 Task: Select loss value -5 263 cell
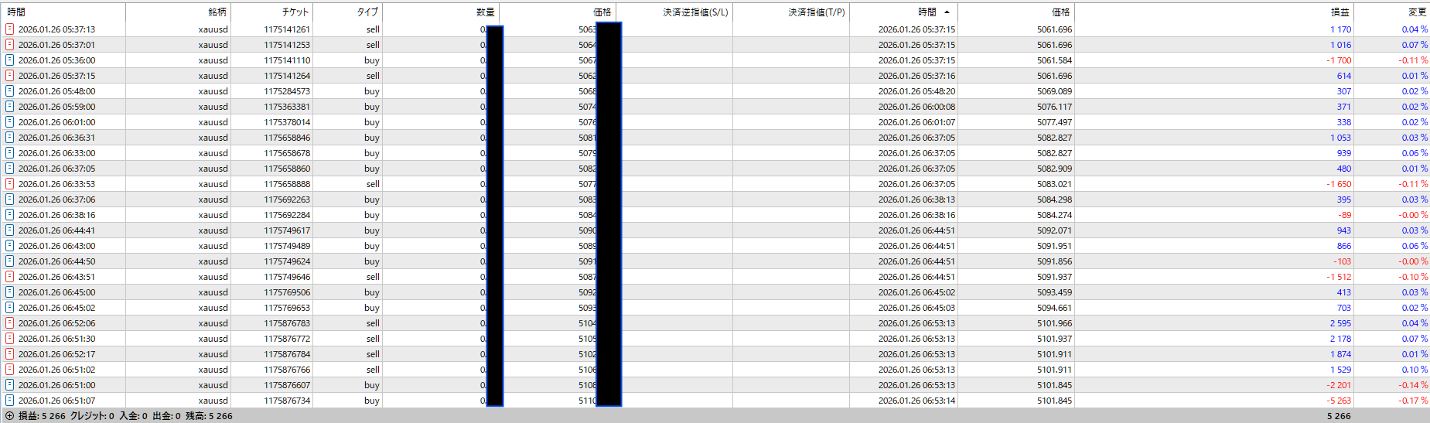pyautogui.click(x=1339, y=400)
